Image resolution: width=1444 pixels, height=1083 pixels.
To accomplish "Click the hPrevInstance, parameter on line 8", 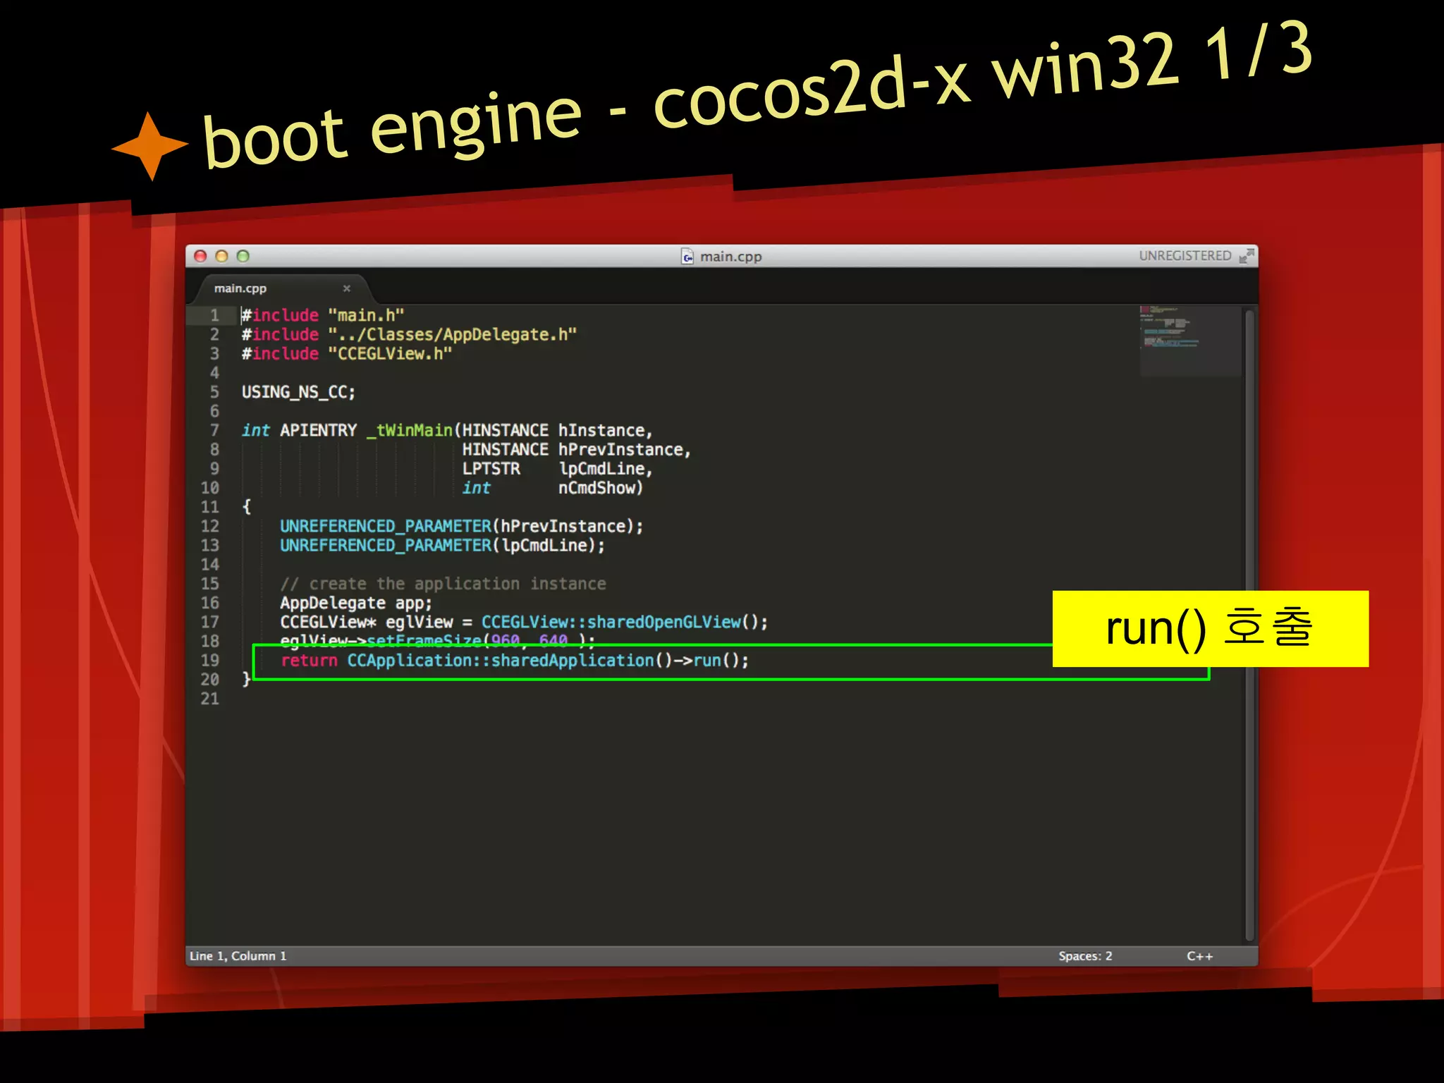I will pos(625,450).
